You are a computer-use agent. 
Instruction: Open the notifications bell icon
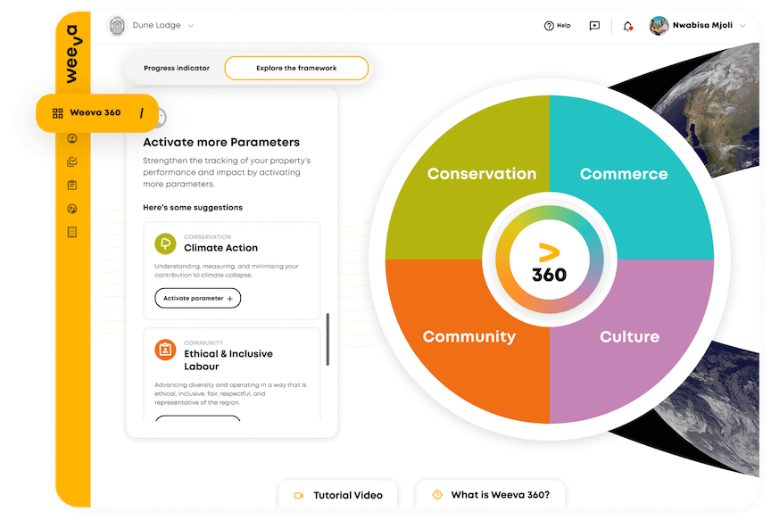tap(627, 26)
